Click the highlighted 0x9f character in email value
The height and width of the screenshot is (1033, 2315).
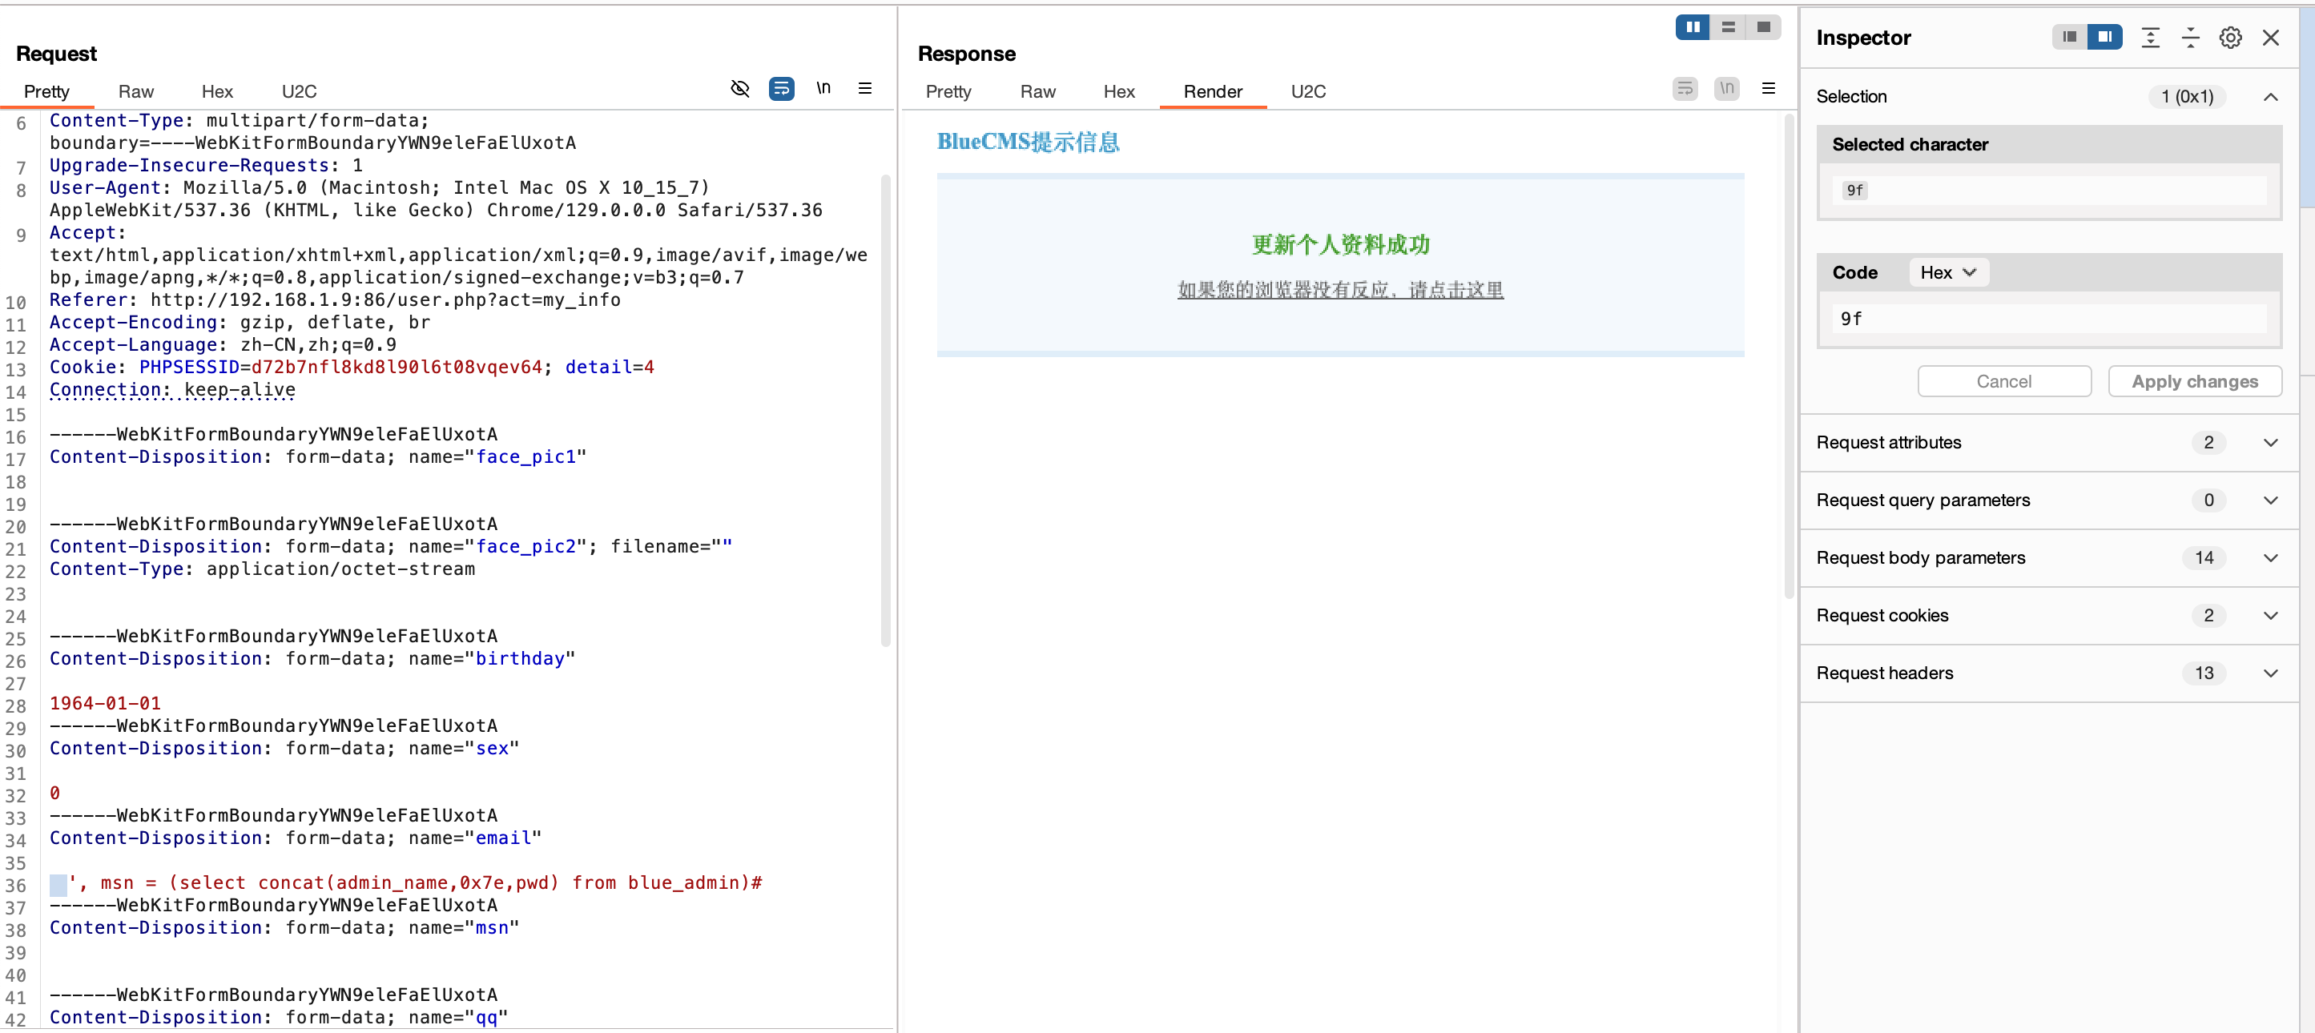pos(58,884)
